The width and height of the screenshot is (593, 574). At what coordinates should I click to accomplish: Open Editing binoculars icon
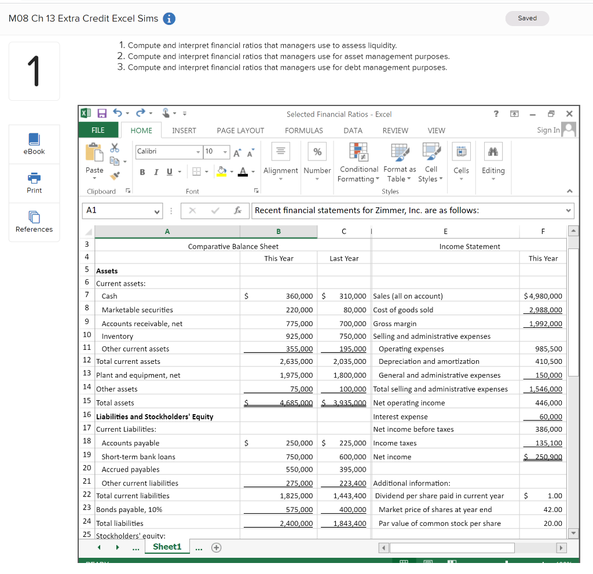pos(493,151)
